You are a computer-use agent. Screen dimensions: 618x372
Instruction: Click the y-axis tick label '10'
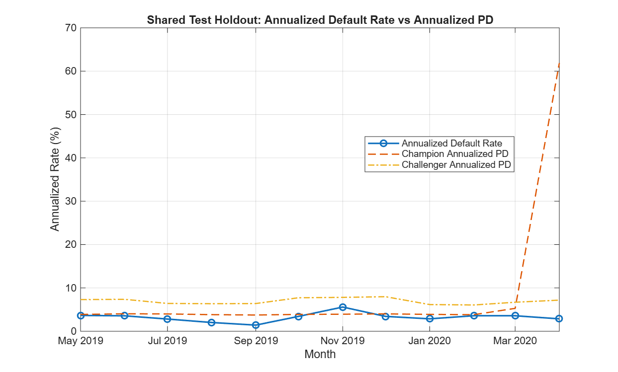71,288
